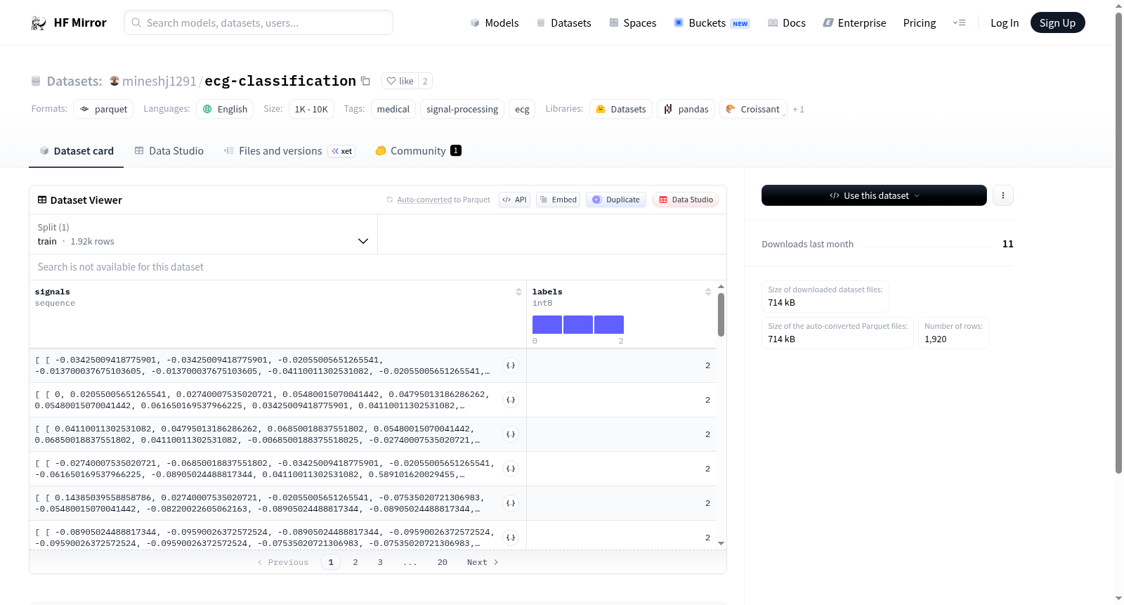Click the Log In link

click(x=1005, y=22)
